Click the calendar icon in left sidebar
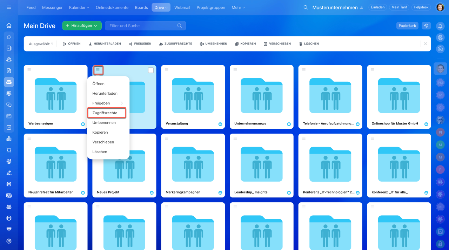 pos(9,116)
